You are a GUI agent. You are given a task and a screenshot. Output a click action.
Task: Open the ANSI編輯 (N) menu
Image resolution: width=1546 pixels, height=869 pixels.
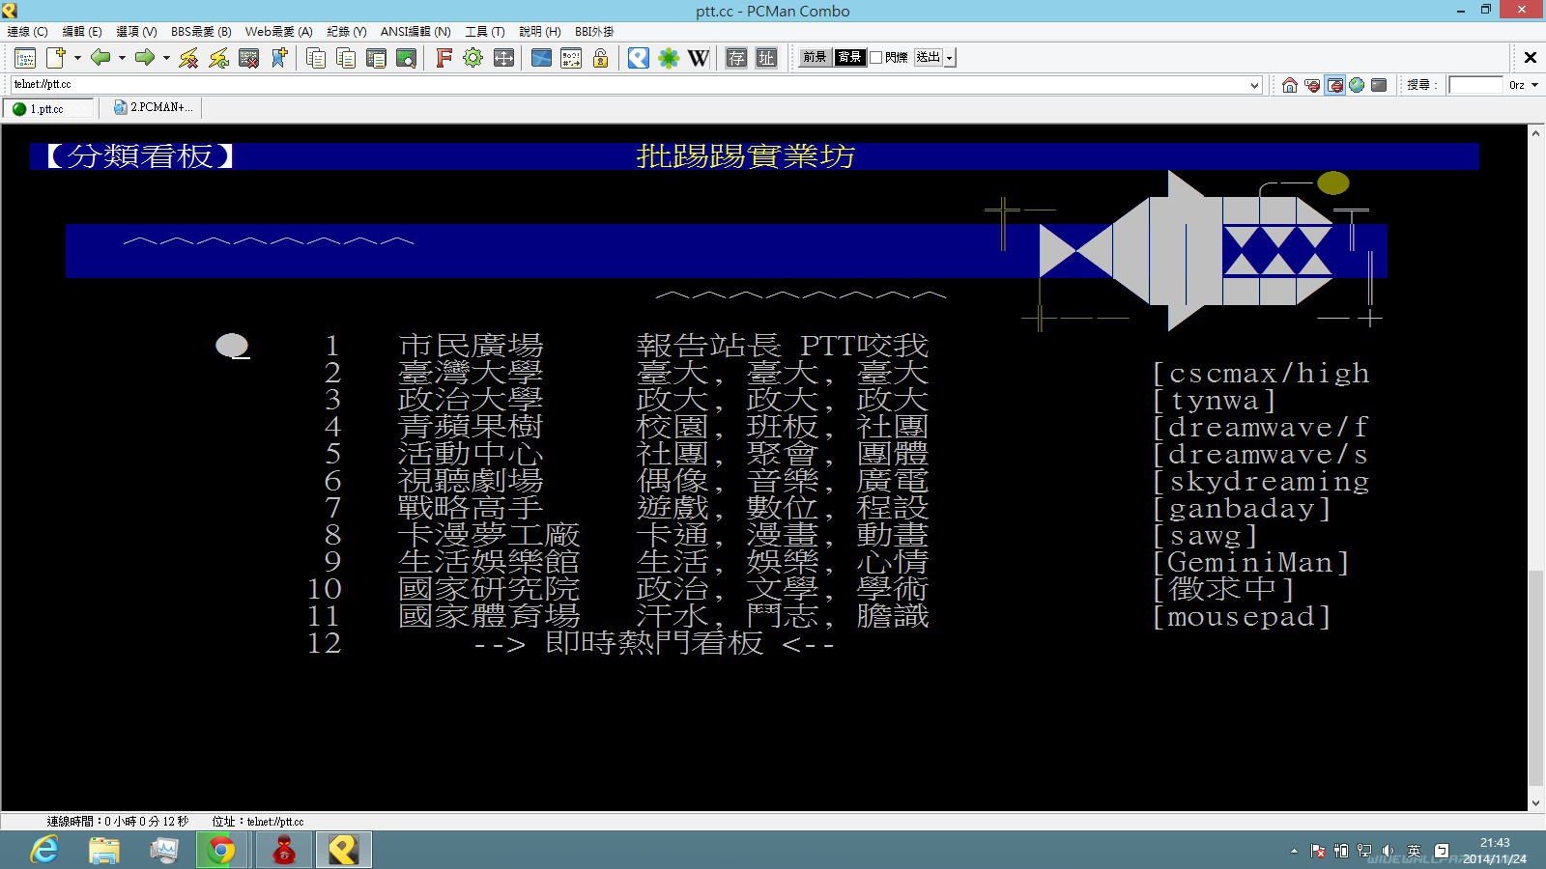click(x=415, y=32)
